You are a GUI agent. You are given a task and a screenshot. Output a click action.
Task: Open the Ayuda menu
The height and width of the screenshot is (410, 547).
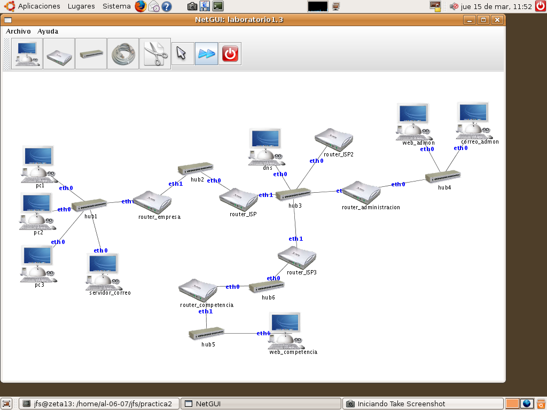[48, 31]
